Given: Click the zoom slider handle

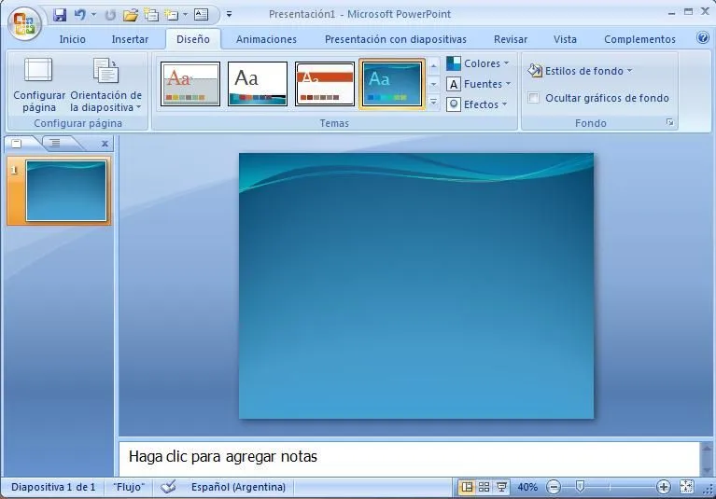Looking at the screenshot, I should tap(580, 487).
